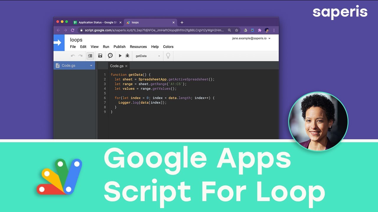Click the for loop line in code
The height and width of the screenshot is (212, 378).
(164, 98)
